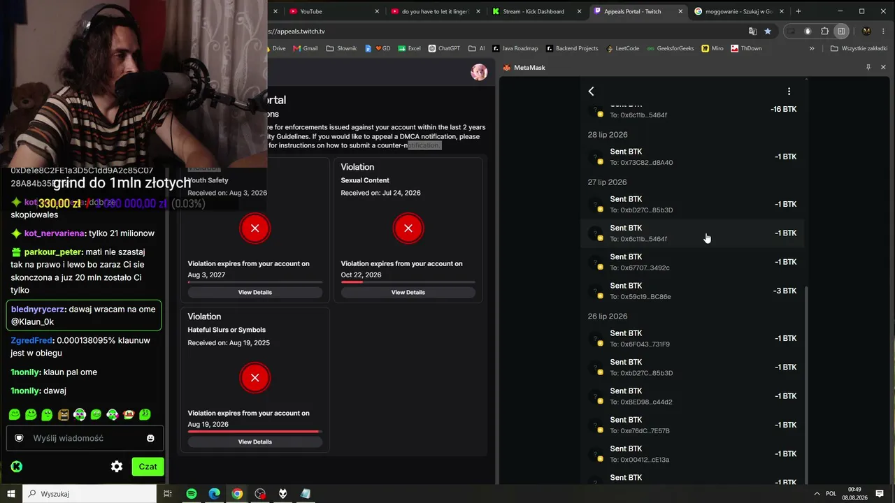
Task: Open the Sent BTK transaction to 0xe76dC...7E57B
Action: click(x=692, y=425)
